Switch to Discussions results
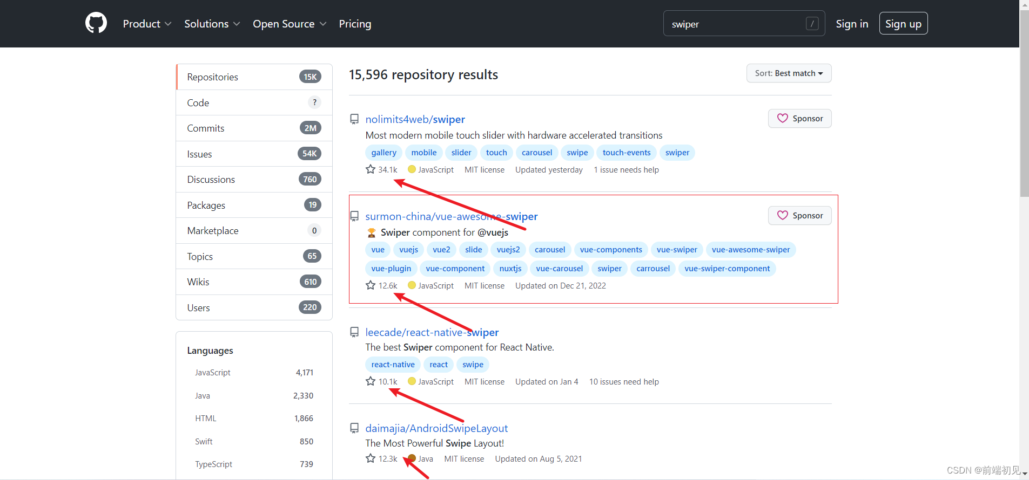Viewport: 1029px width, 480px height. pos(254,179)
